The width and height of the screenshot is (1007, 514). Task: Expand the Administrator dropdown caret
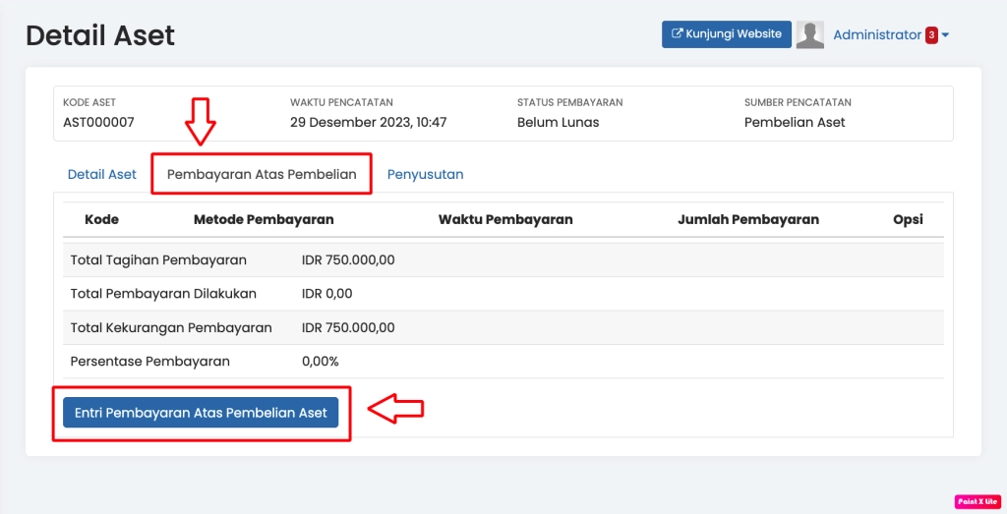click(x=945, y=35)
